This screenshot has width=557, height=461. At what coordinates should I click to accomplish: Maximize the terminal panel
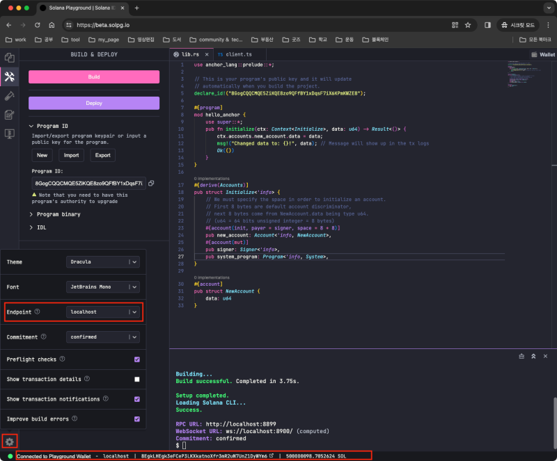533,356
